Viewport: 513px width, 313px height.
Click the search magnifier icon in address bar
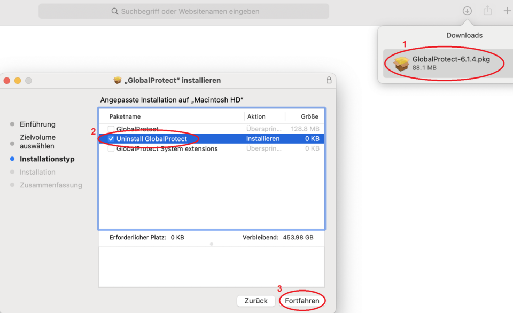114,11
